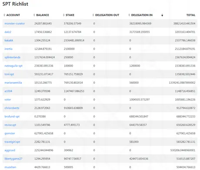The image size is (200, 170).
Task: Open the travelgirl.spt account link
Action: point(12,142)
